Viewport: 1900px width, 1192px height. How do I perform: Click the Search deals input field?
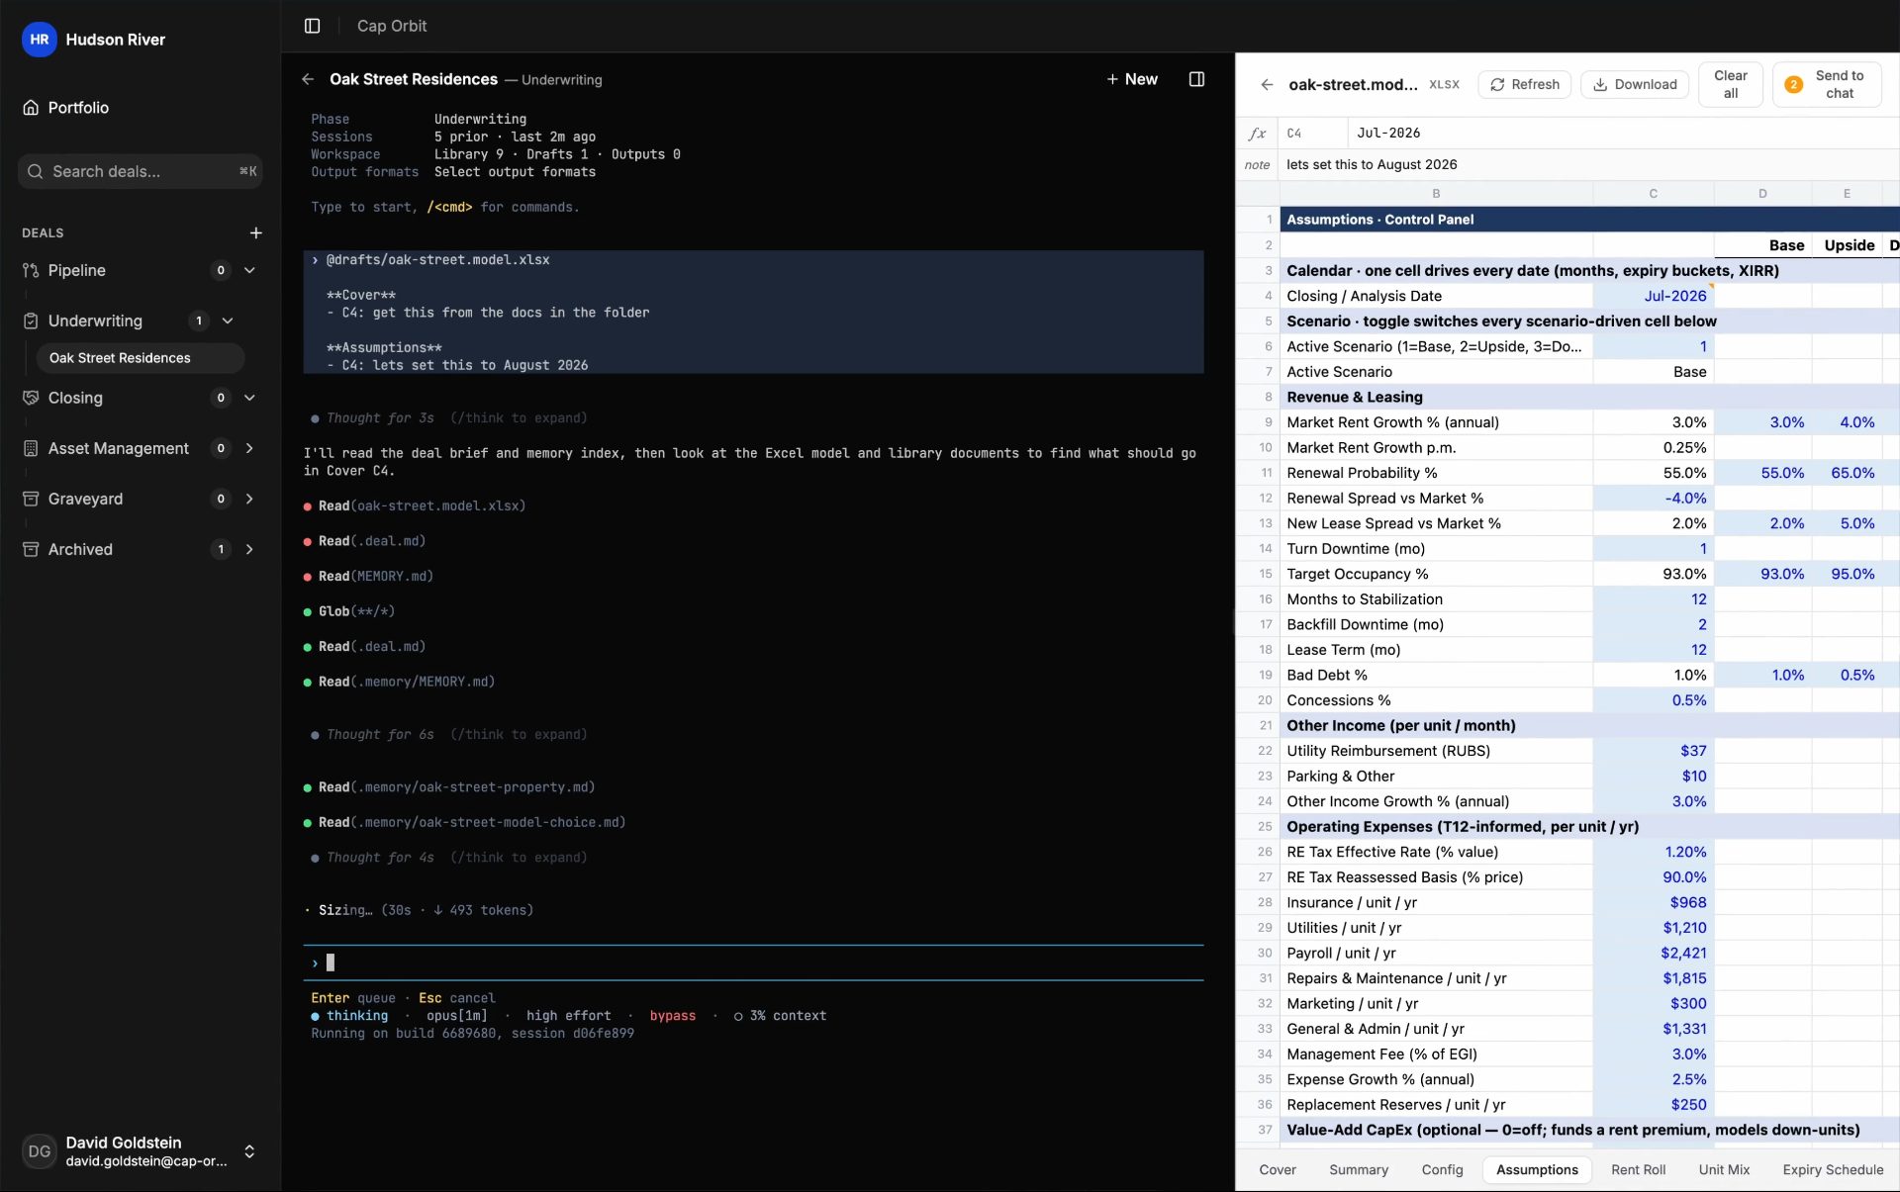140,171
